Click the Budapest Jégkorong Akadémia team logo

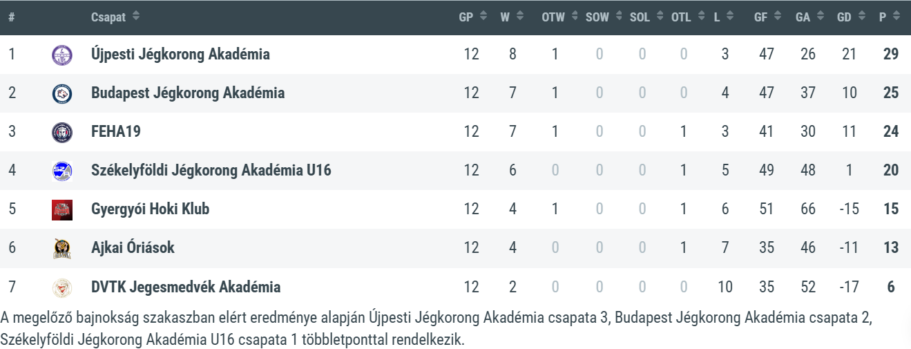tap(62, 93)
